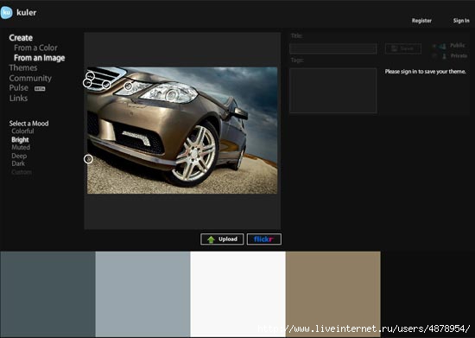This screenshot has width=475, height=338.
Task: Open the Links section
Action: point(18,99)
